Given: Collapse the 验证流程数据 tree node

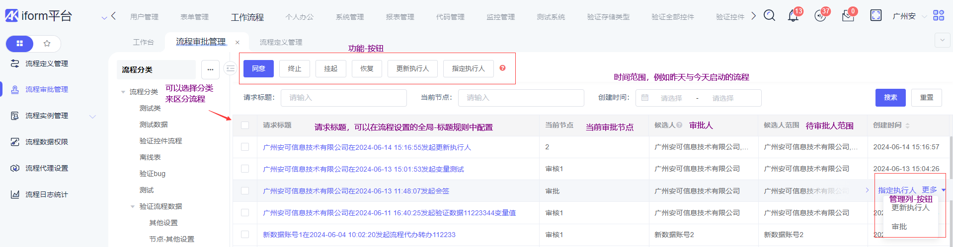Looking at the screenshot, I should pos(133,206).
